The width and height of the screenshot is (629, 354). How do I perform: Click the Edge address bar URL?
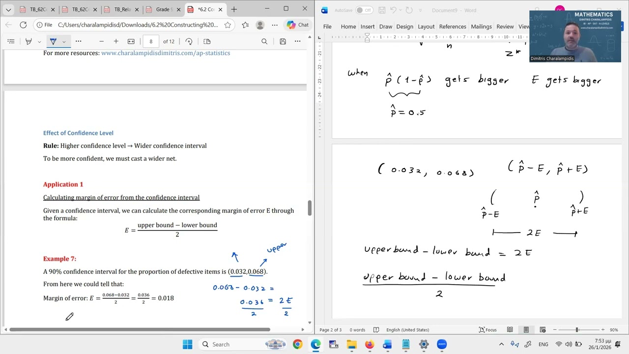(x=138, y=25)
